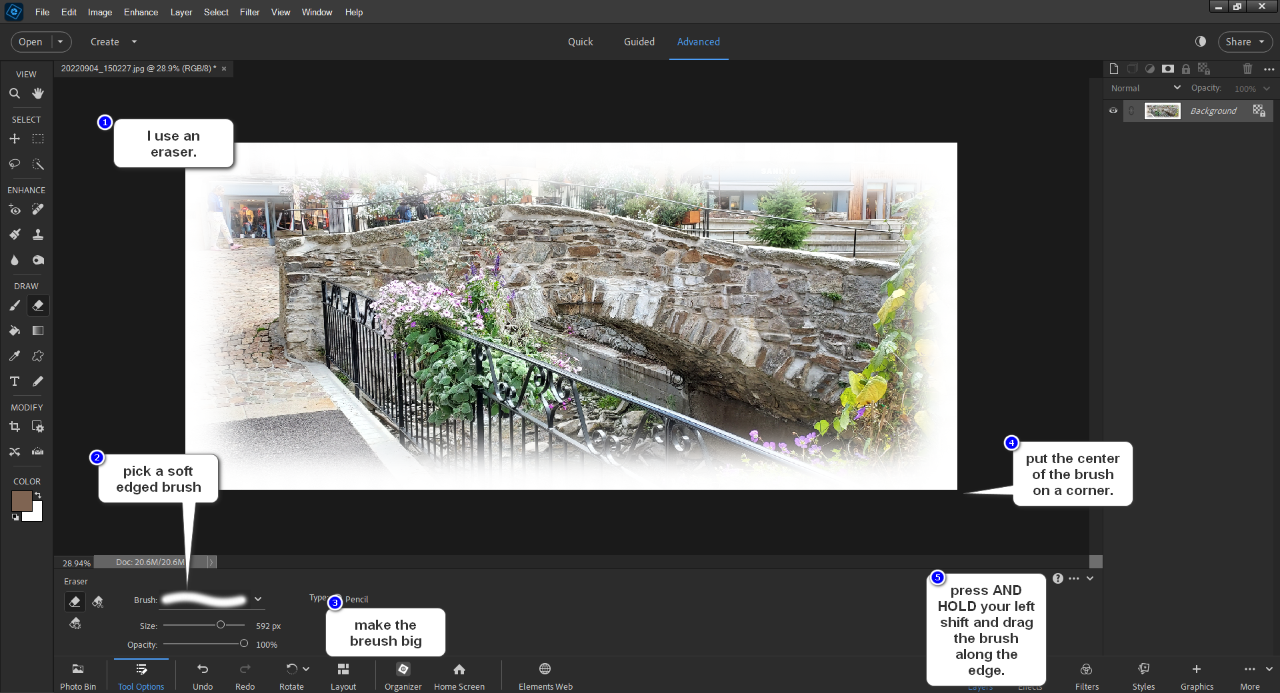Viewport: 1280px width, 693px height.
Task: Enable layer transparency lock
Action: (x=1203, y=68)
